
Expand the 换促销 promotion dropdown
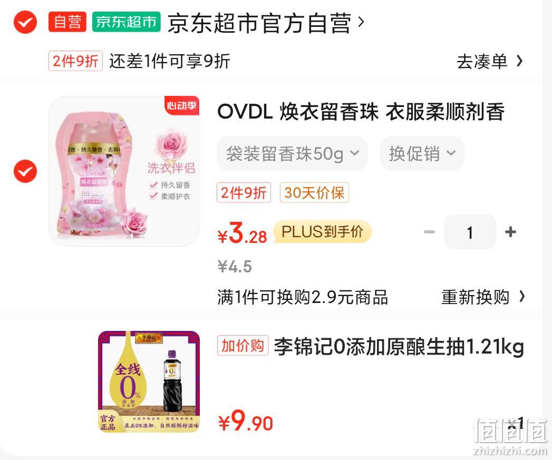pos(422,153)
